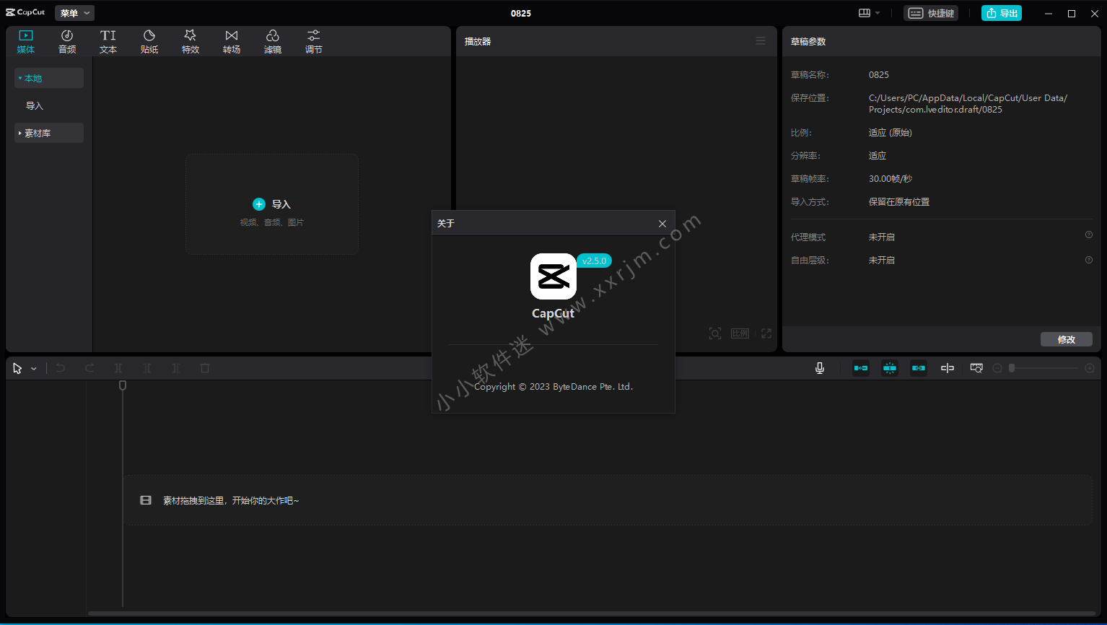Open selection tool dropdown arrow
This screenshot has height=625, width=1107.
34,369
